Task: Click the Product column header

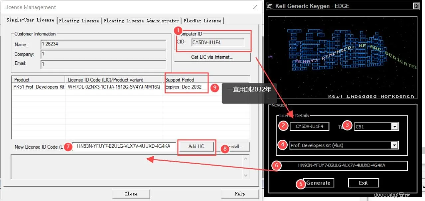Action: (39, 79)
